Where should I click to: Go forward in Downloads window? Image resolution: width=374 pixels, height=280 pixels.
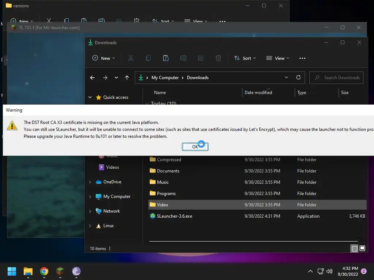[x=105, y=78]
